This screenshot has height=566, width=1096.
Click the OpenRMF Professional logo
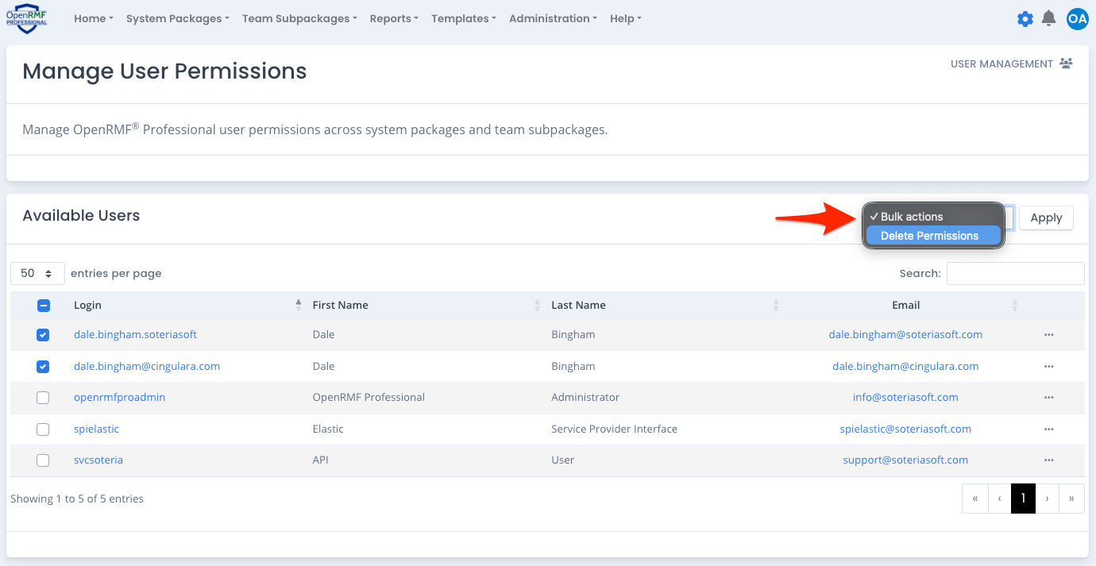tap(26, 18)
